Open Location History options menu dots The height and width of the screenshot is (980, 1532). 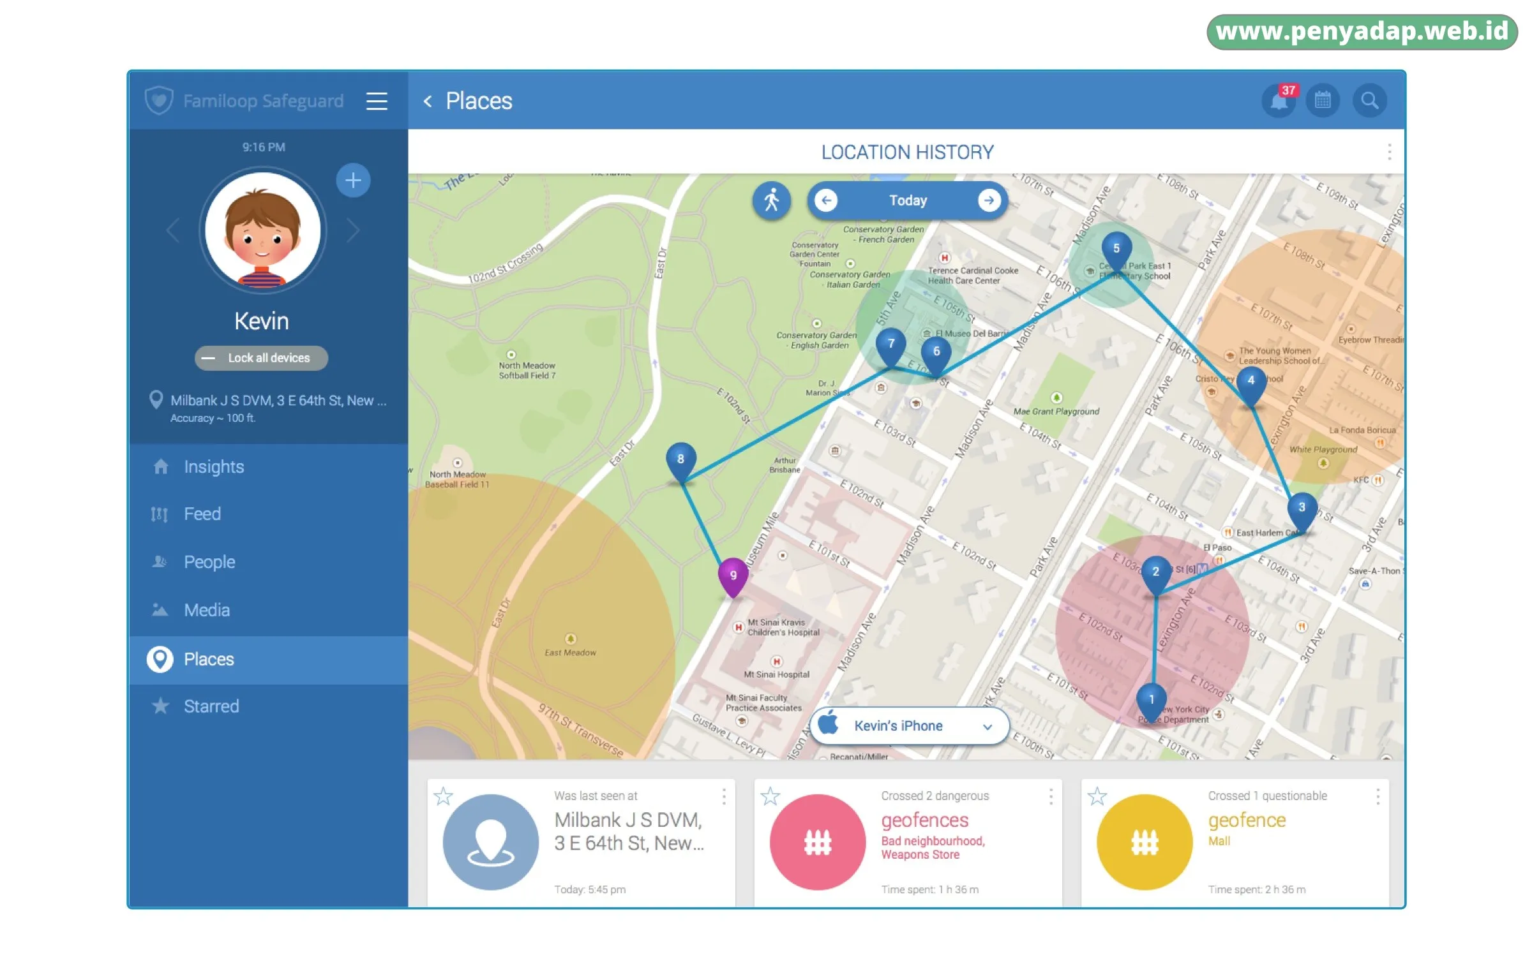click(1389, 152)
